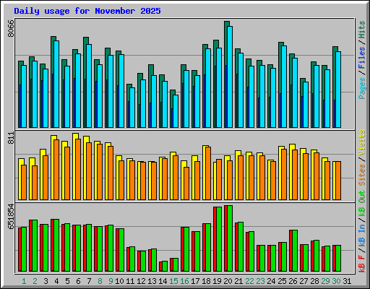The width and height of the screenshot is (370, 289).
Task: Select day label 28 on the x-axis
Action: (x=314, y=281)
